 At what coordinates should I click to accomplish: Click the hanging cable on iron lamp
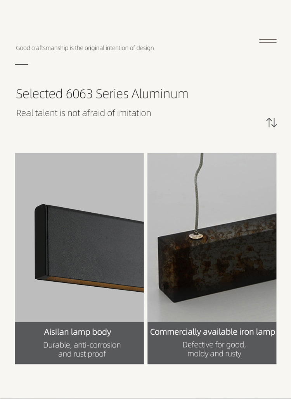[198, 193]
